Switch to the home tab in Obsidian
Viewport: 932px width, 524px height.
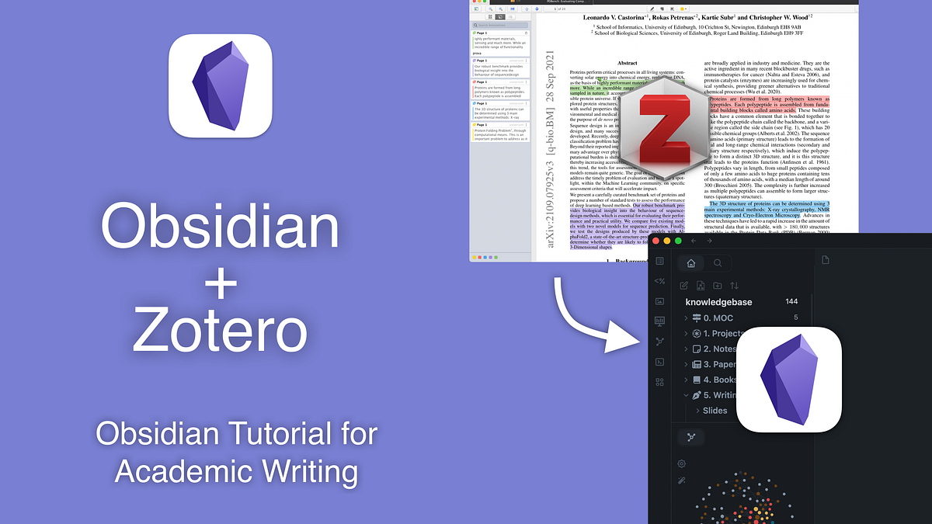click(x=690, y=263)
